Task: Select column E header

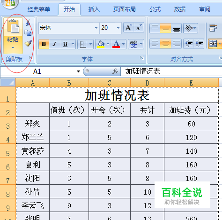Action: point(191,83)
